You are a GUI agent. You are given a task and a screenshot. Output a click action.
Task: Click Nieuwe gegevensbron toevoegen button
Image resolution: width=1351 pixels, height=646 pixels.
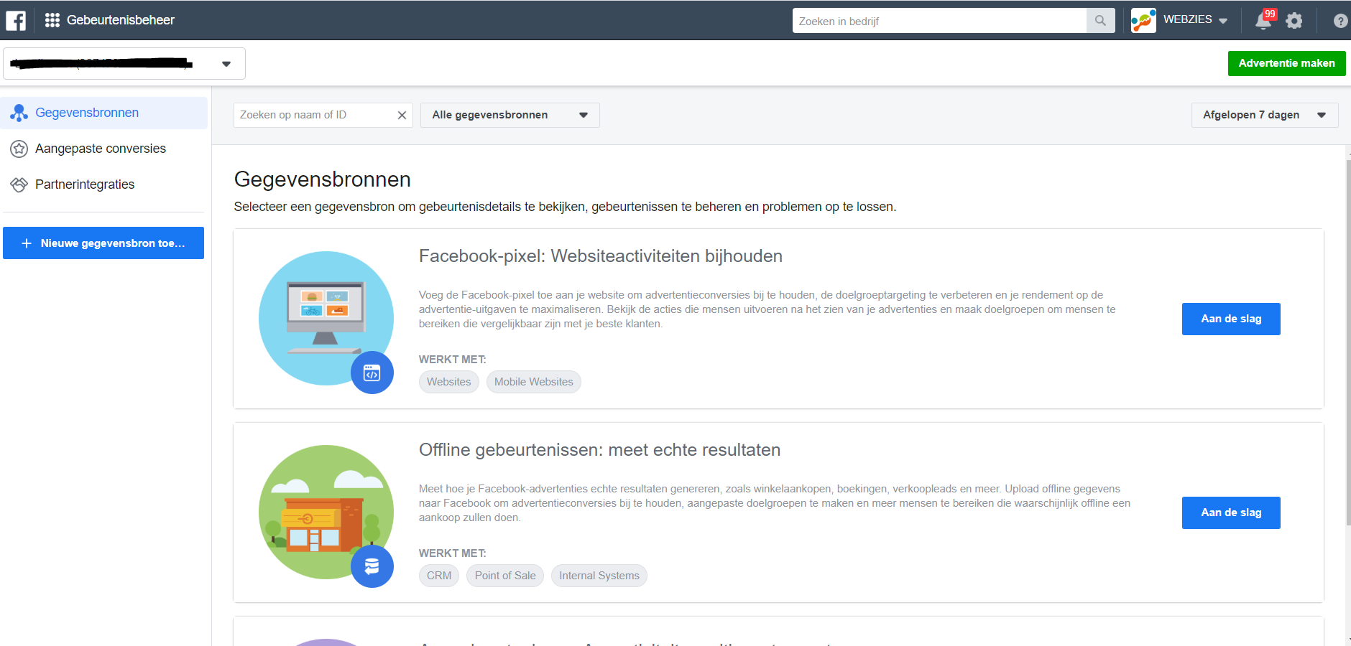(x=103, y=243)
